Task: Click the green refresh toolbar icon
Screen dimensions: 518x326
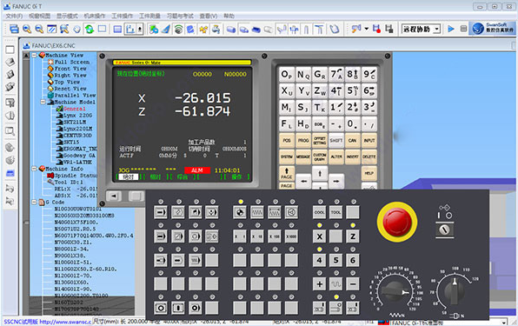Action: pos(90,29)
